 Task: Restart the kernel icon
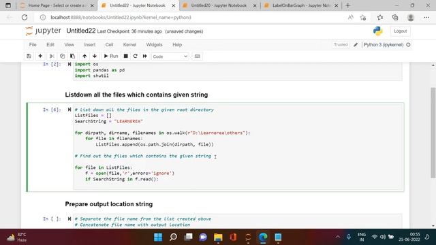coord(135,56)
